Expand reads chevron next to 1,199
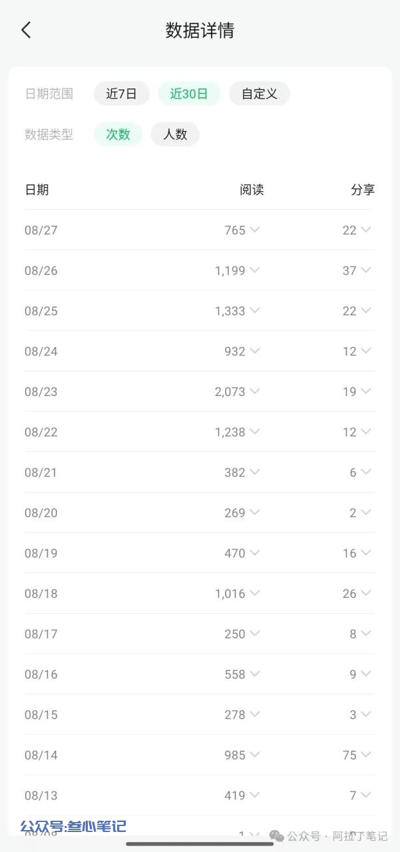 [x=255, y=270]
